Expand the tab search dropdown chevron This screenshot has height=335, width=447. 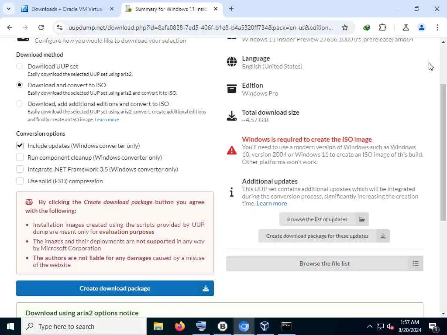[x=9, y=9]
